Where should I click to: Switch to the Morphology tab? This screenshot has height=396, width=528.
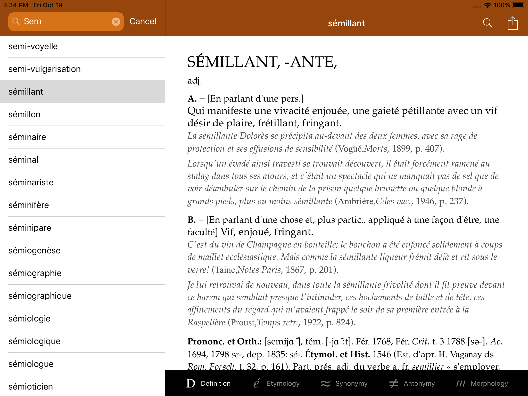click(x=489, y=383)
